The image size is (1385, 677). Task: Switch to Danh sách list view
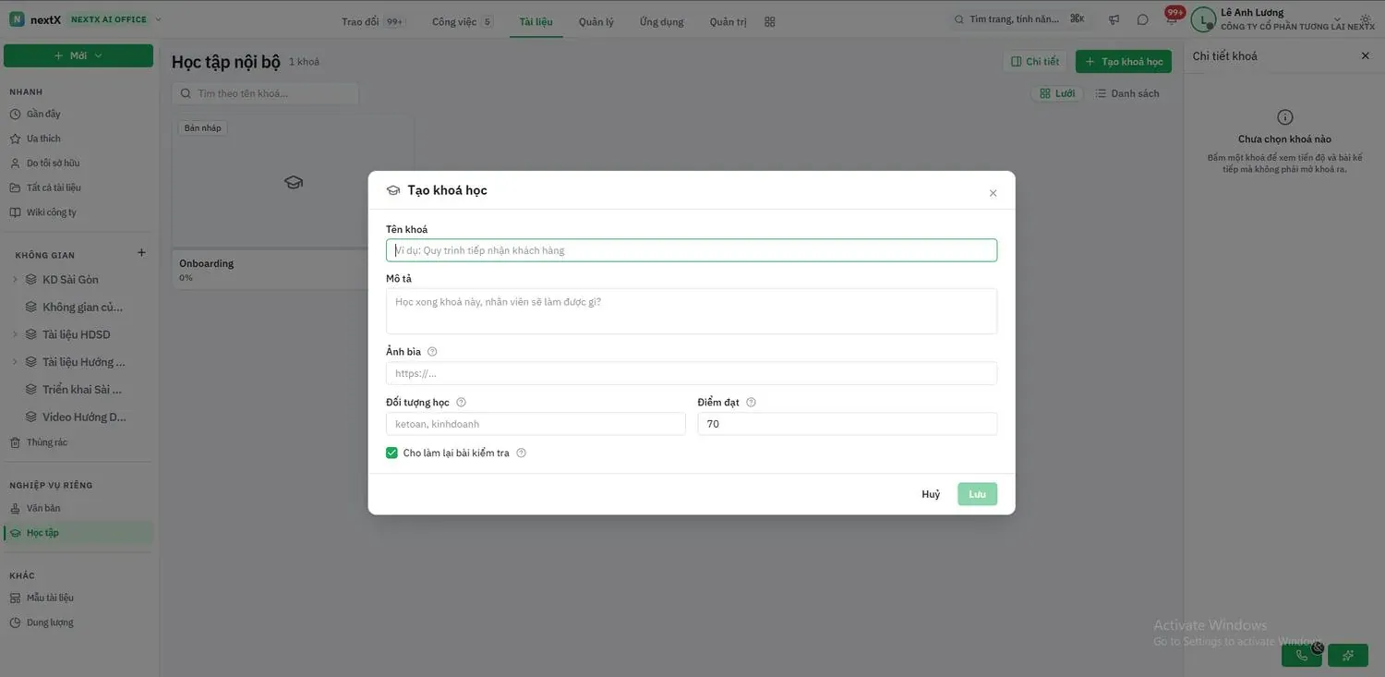[x=1126, y=93]
